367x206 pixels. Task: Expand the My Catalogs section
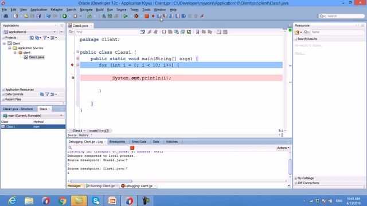(x=296, y=178)
